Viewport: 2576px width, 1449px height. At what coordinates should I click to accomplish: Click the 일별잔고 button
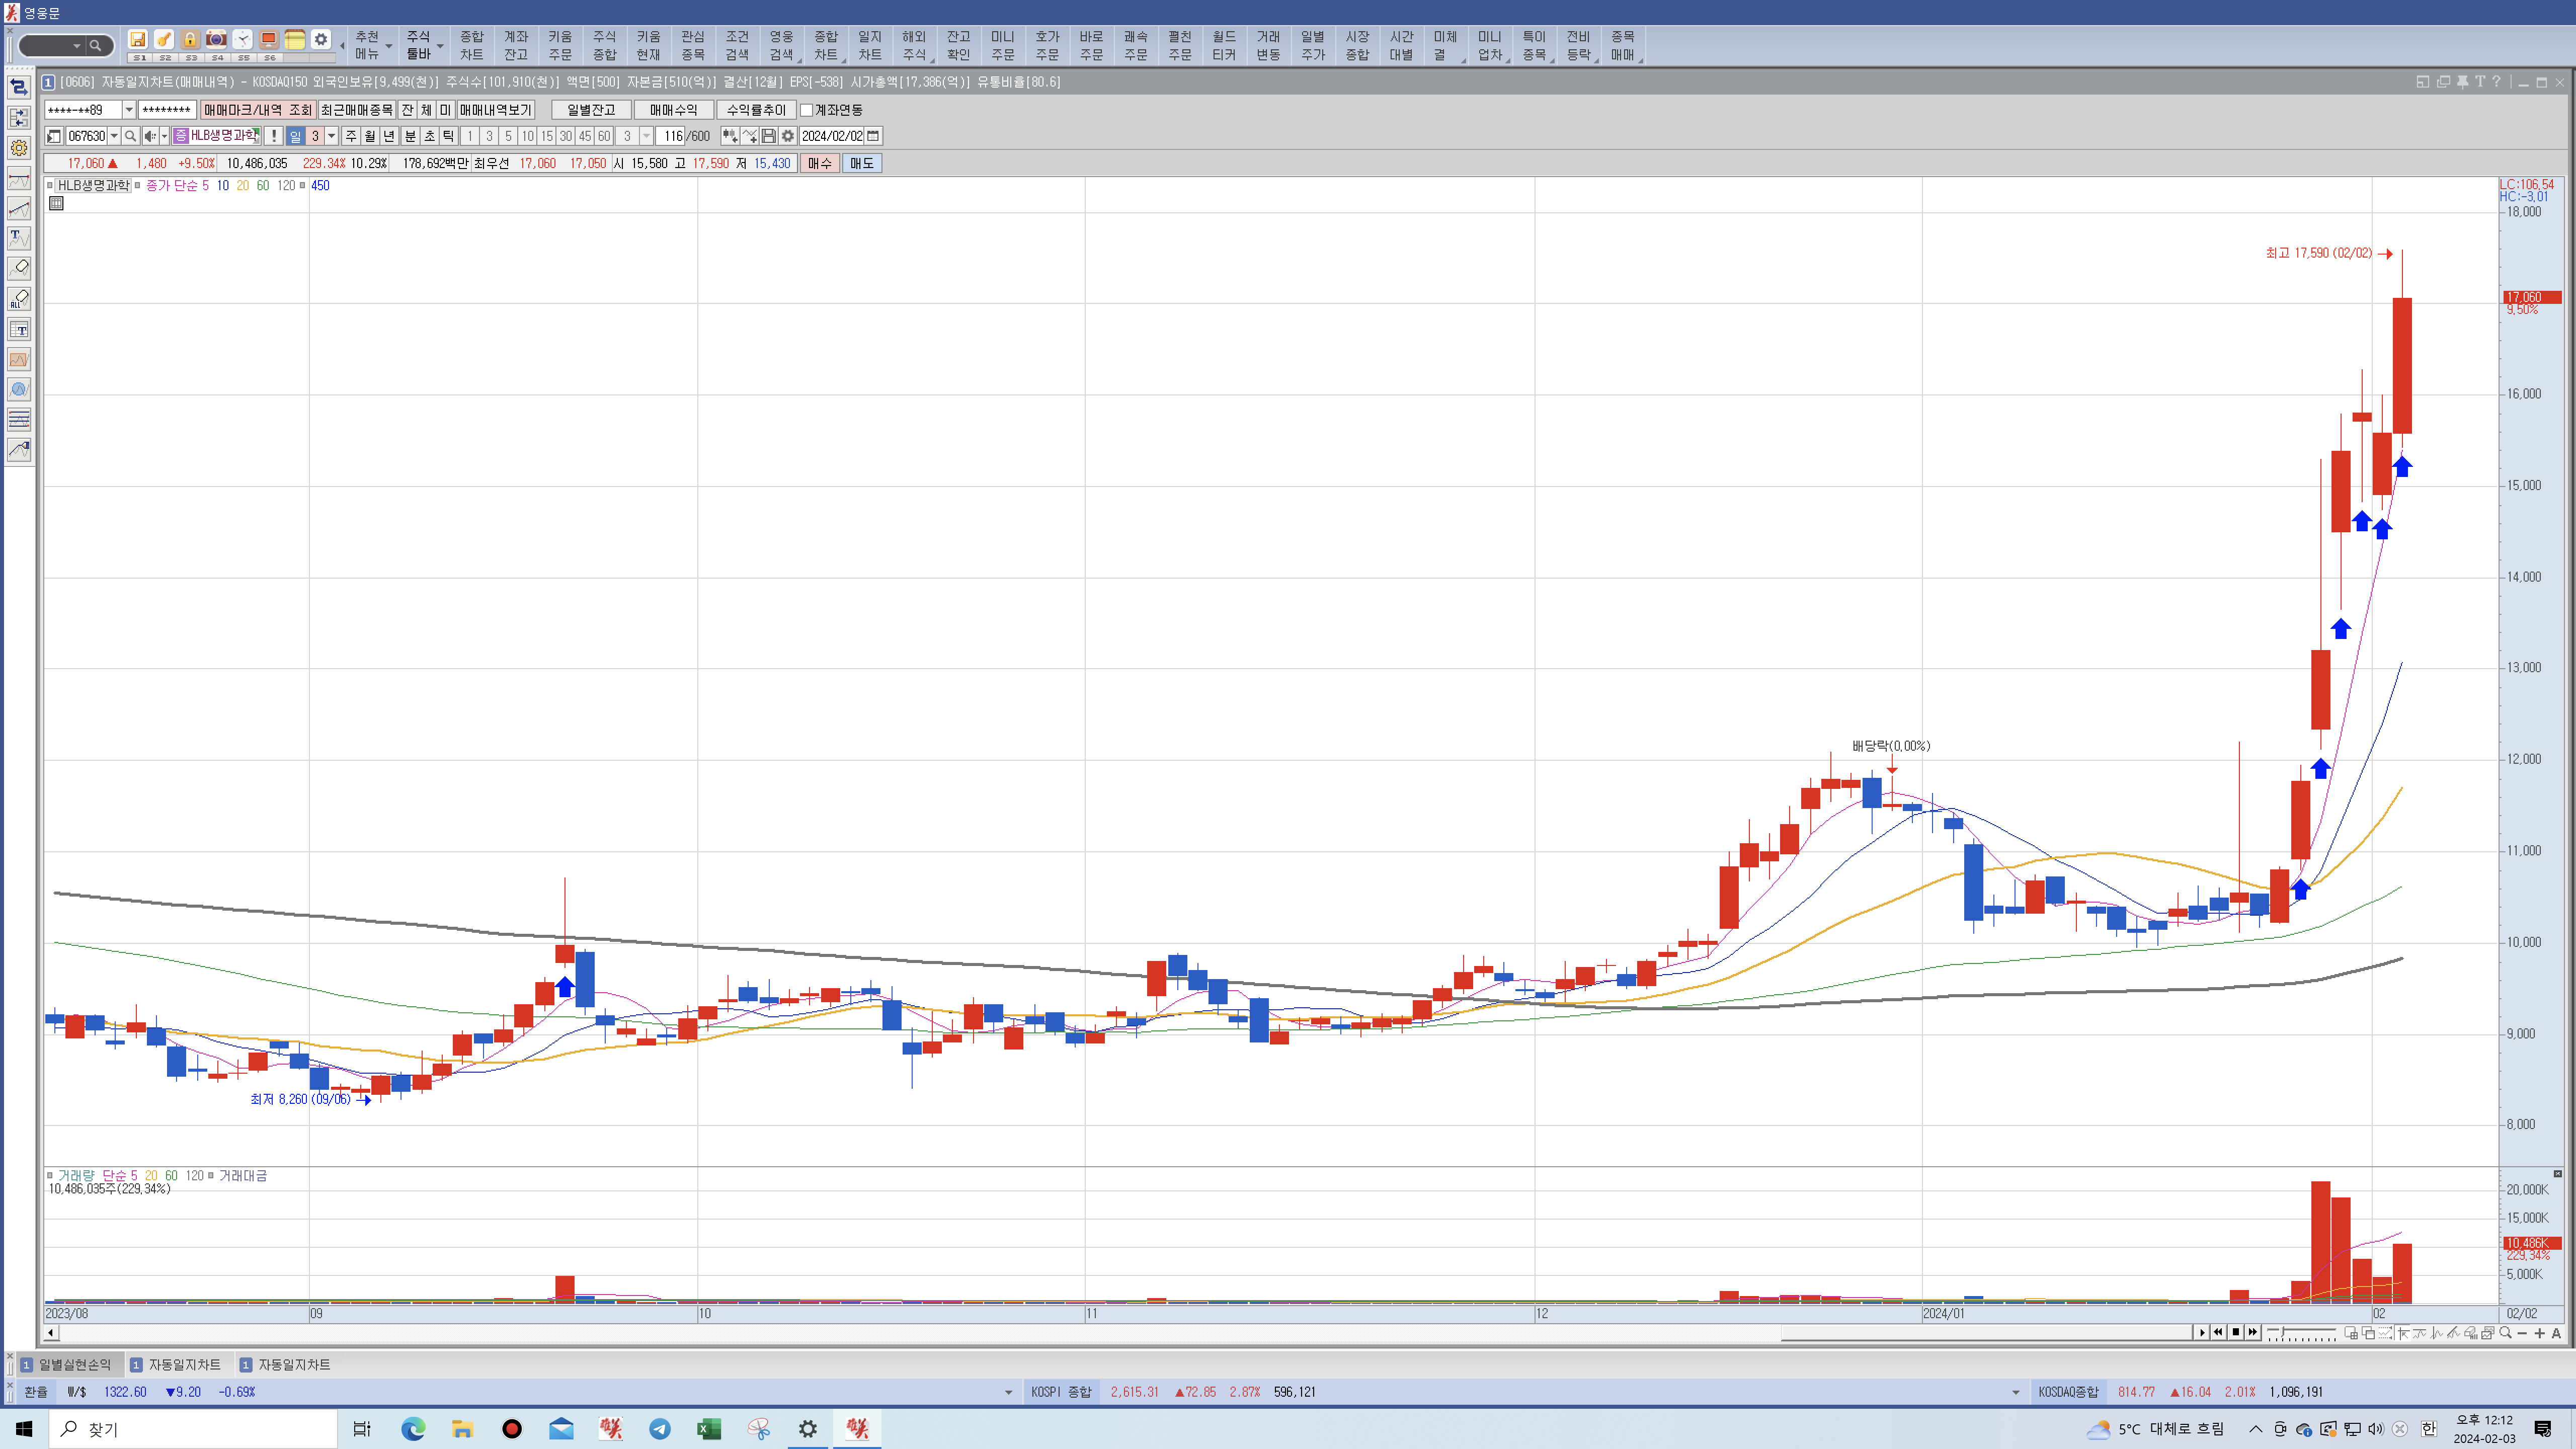591,110
